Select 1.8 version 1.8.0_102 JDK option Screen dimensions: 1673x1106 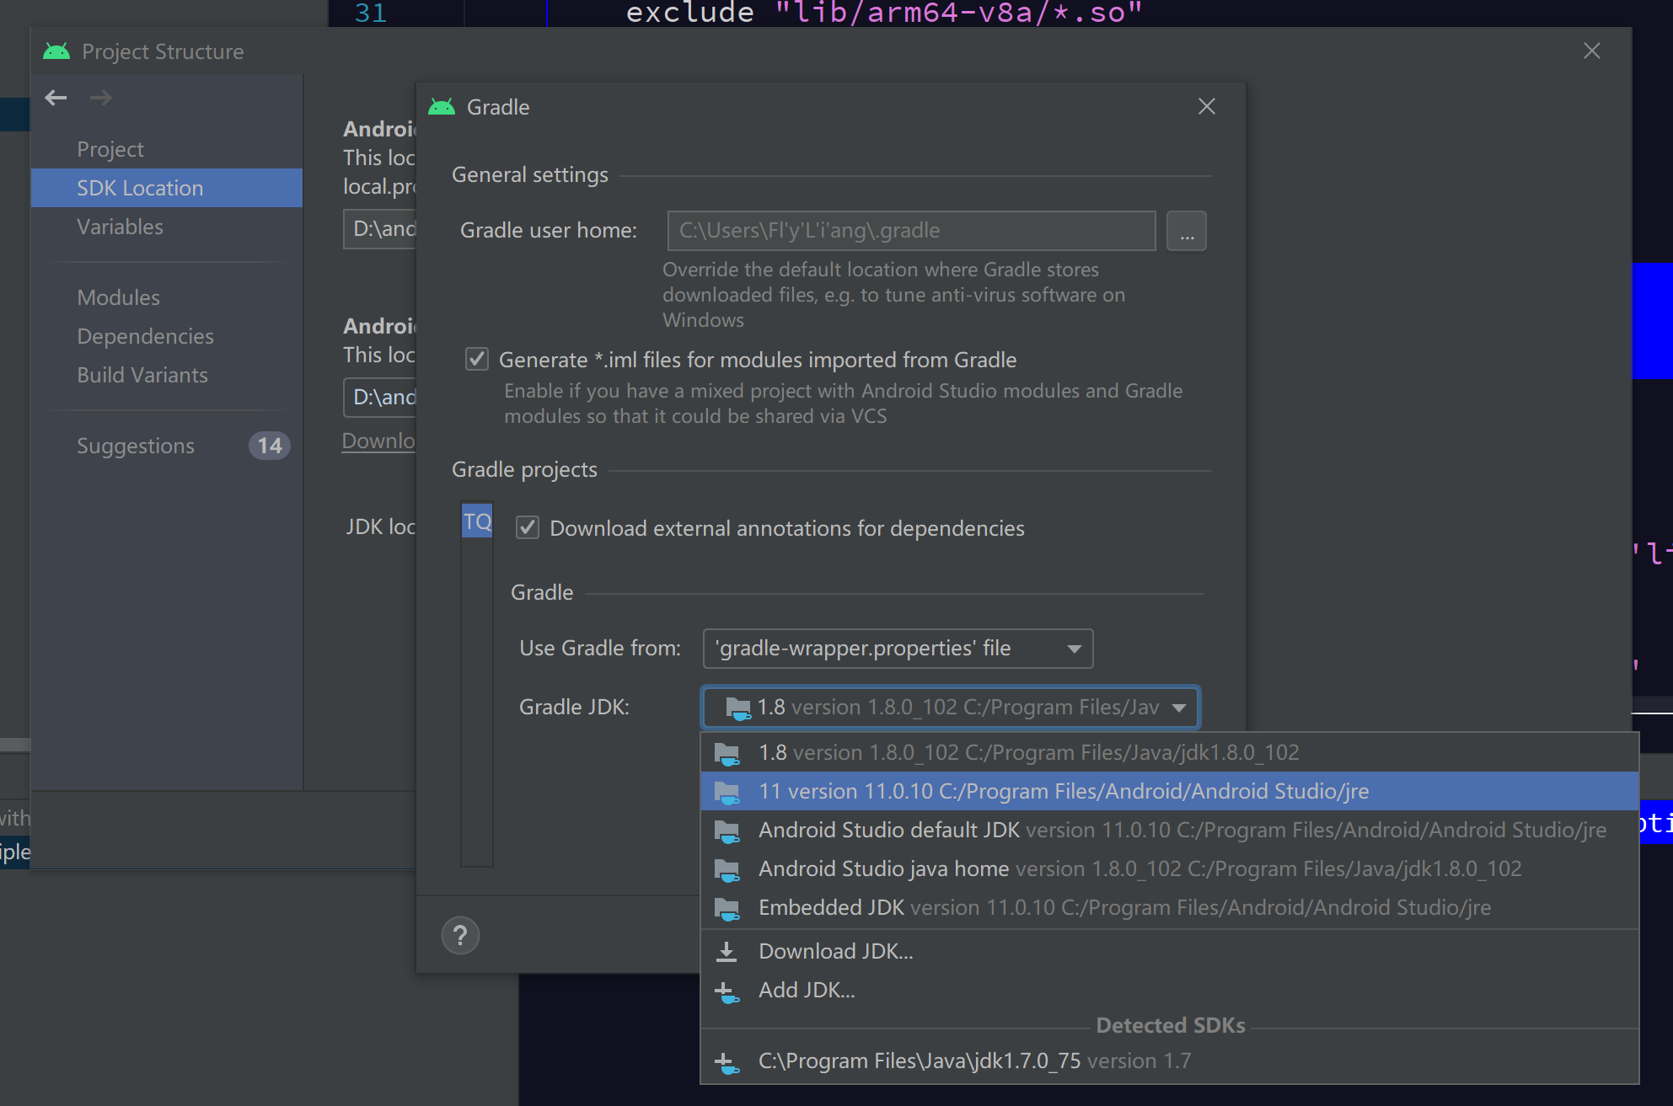(x=1170, y=753)
